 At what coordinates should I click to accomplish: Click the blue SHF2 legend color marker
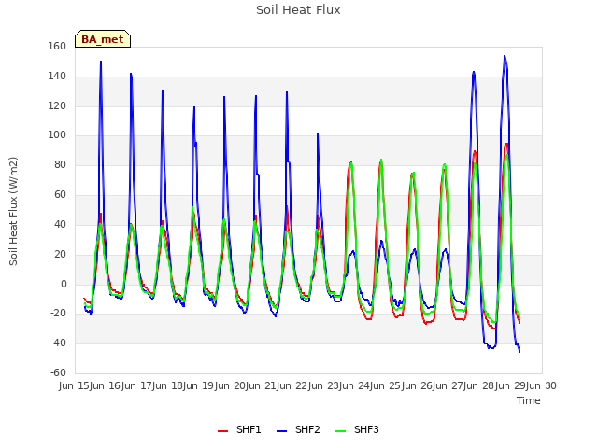281,431
